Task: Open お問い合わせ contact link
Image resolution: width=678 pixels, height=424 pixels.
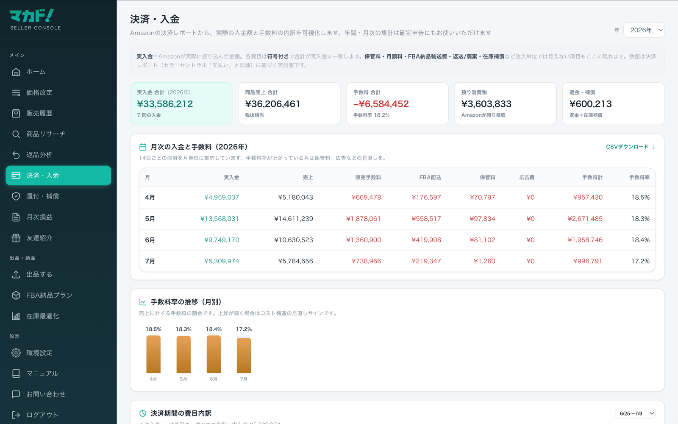Action: click(58, 394)
